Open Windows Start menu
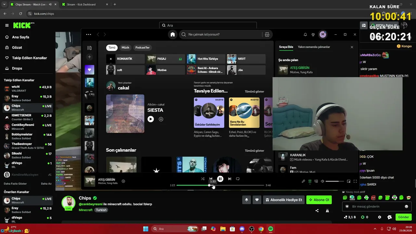The image size is (416, 234). [x=146, y=229]
